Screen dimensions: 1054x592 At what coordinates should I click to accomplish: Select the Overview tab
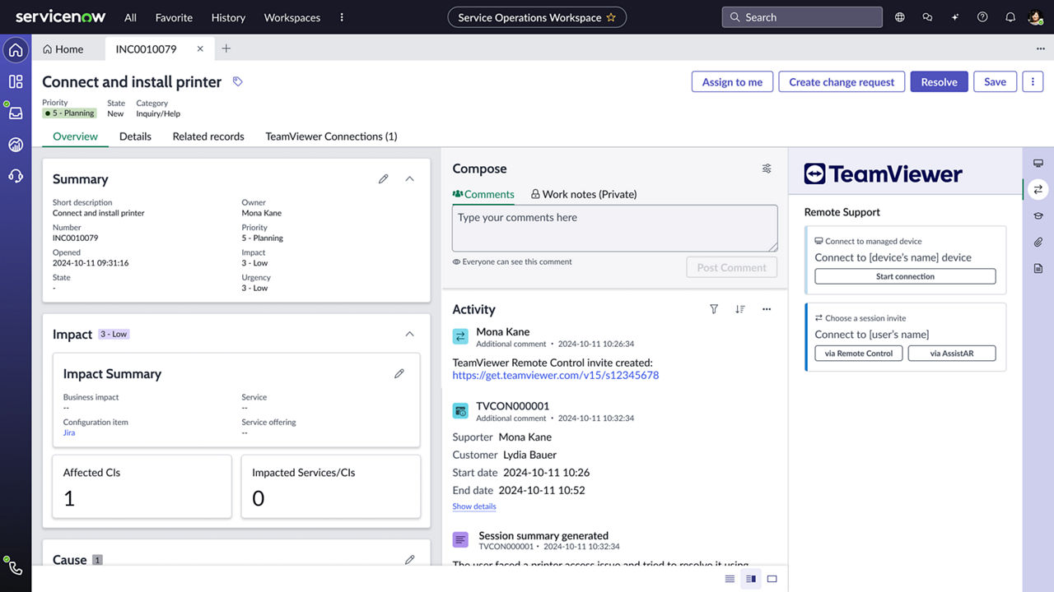(x=75, y=136)
